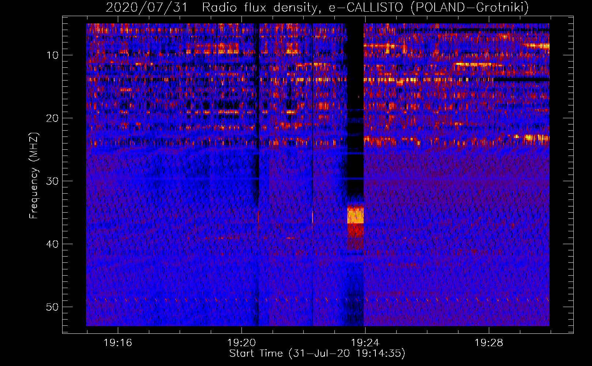Click the 10 MHz frequency tick label

tap(53, 55)
